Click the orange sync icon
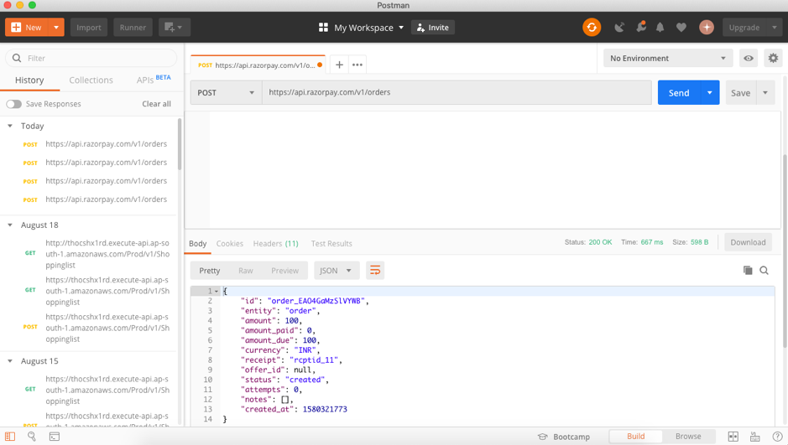The width and height of the screenshot is (788, 445). tap(592, 28)
